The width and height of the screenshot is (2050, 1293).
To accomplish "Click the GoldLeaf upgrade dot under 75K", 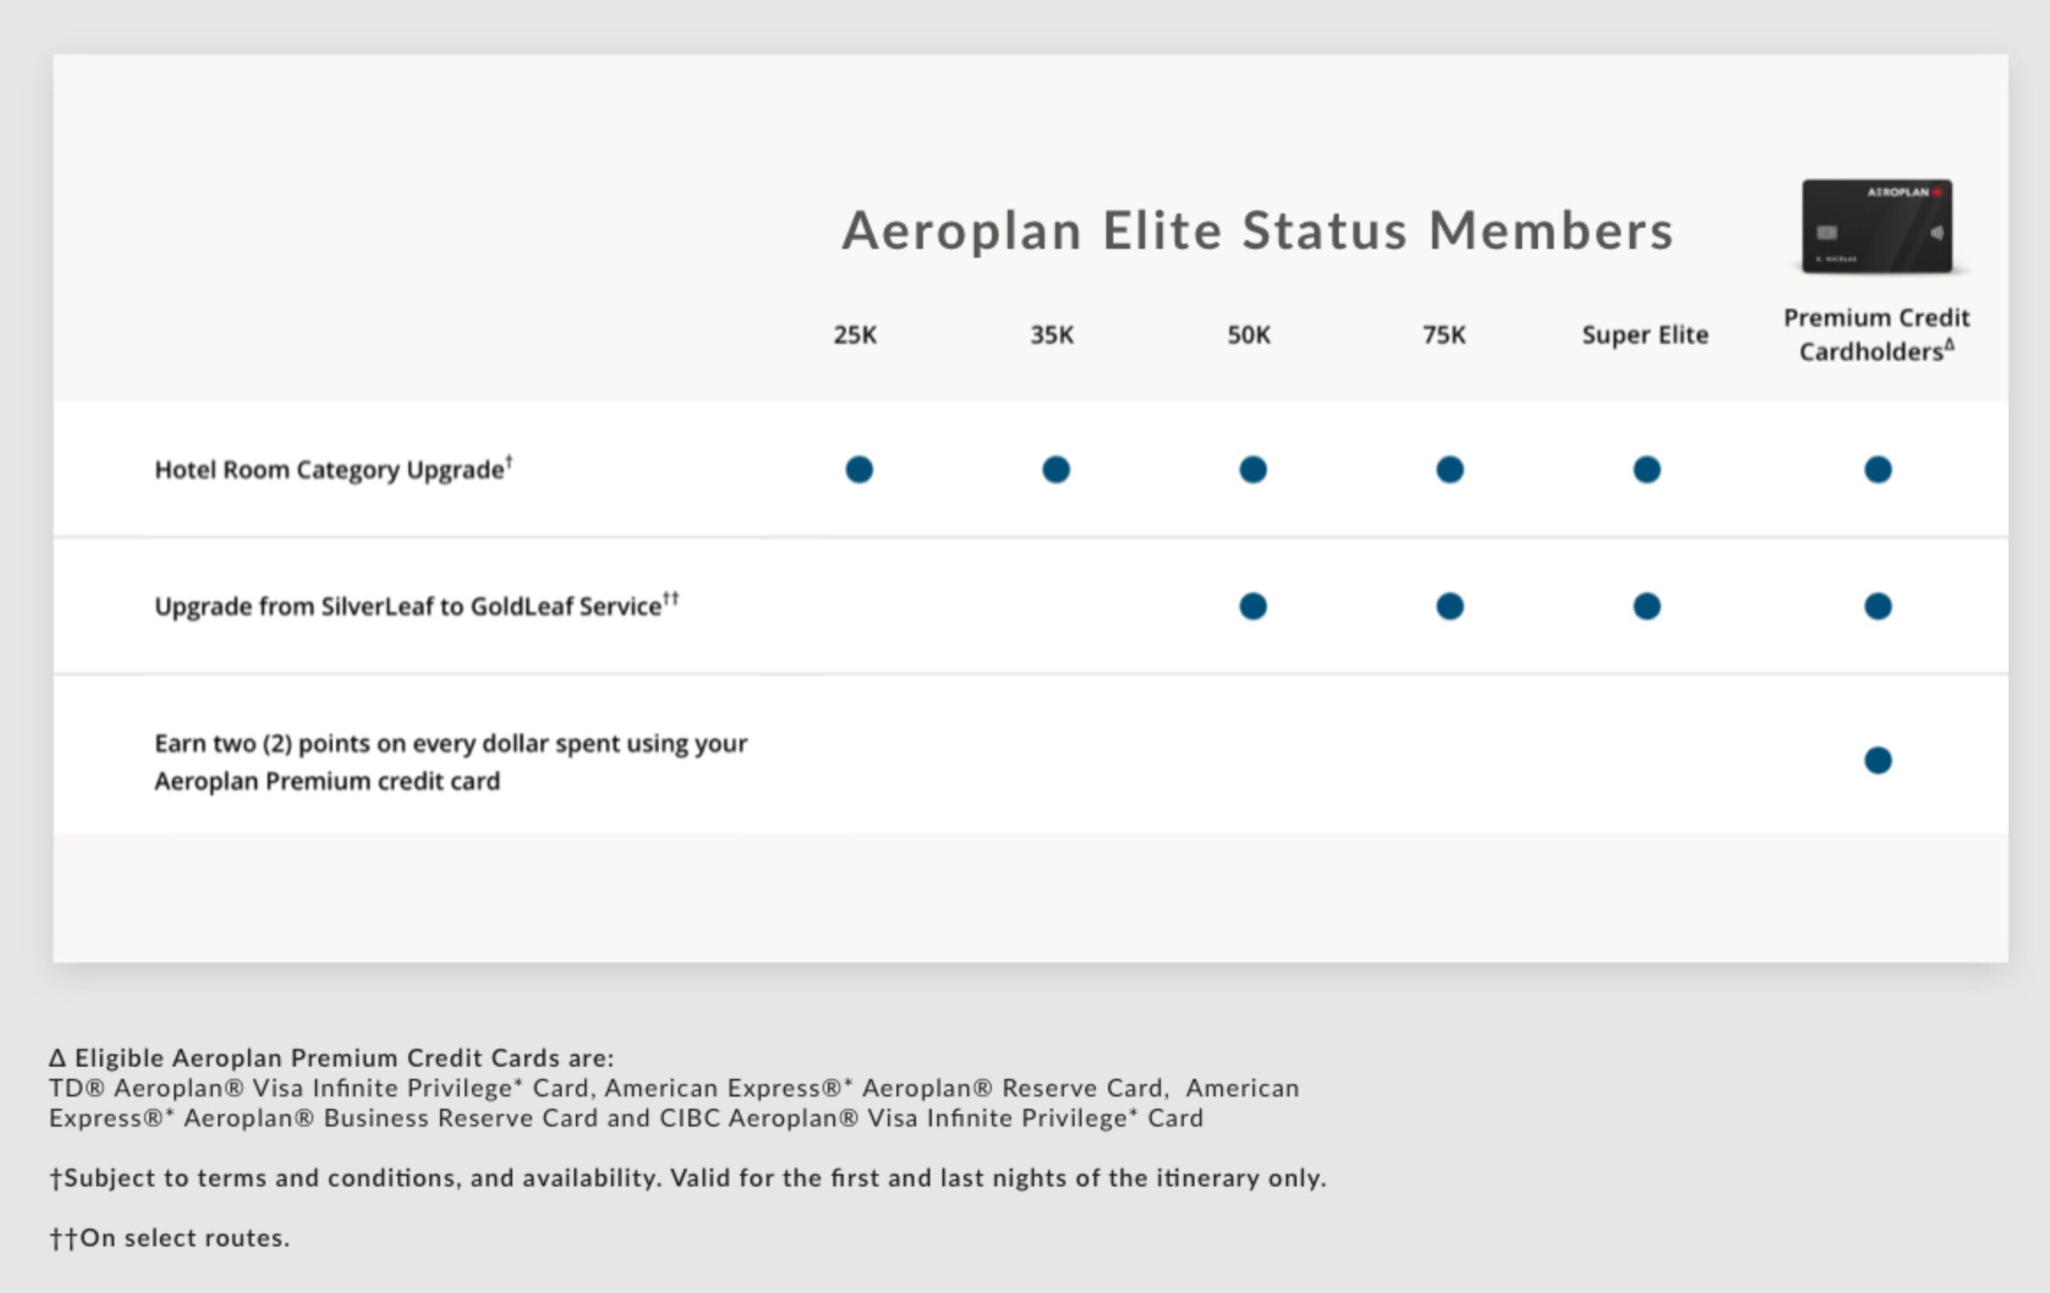I will pyautogui.click(x=1449, y=607).
